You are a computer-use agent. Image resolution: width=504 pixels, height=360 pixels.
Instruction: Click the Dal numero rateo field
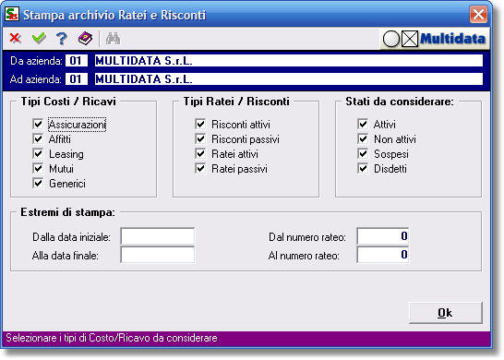coord(383,236)
